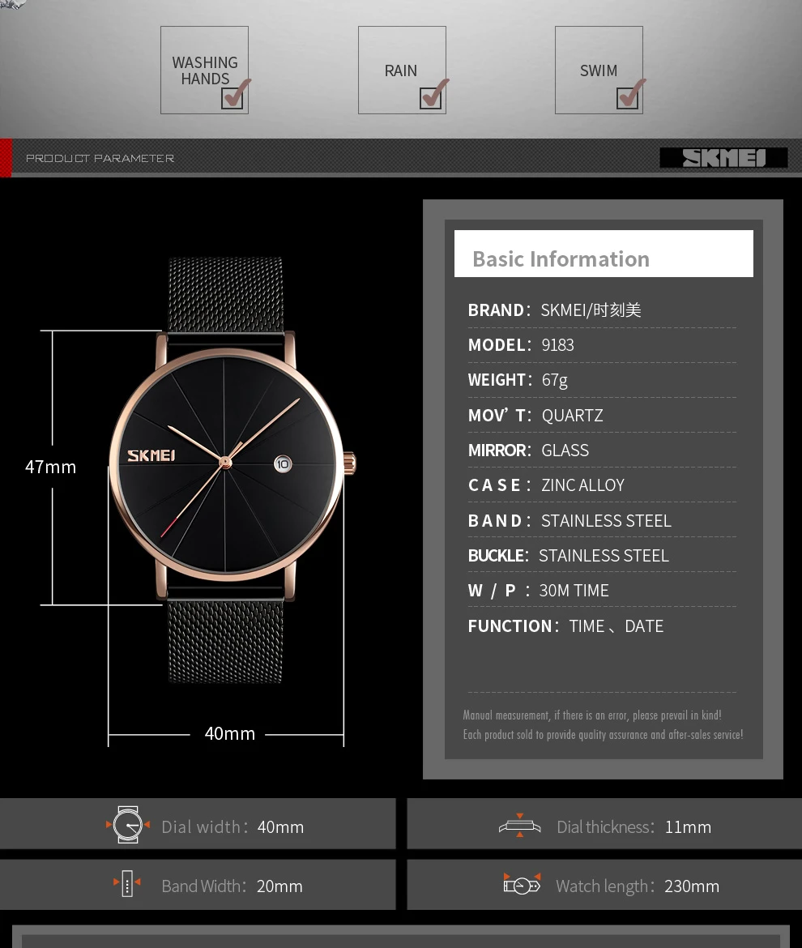Click the checkmark under Washing Hands
The height and width of the screenshot is (948, 802).
coord(235,94)
